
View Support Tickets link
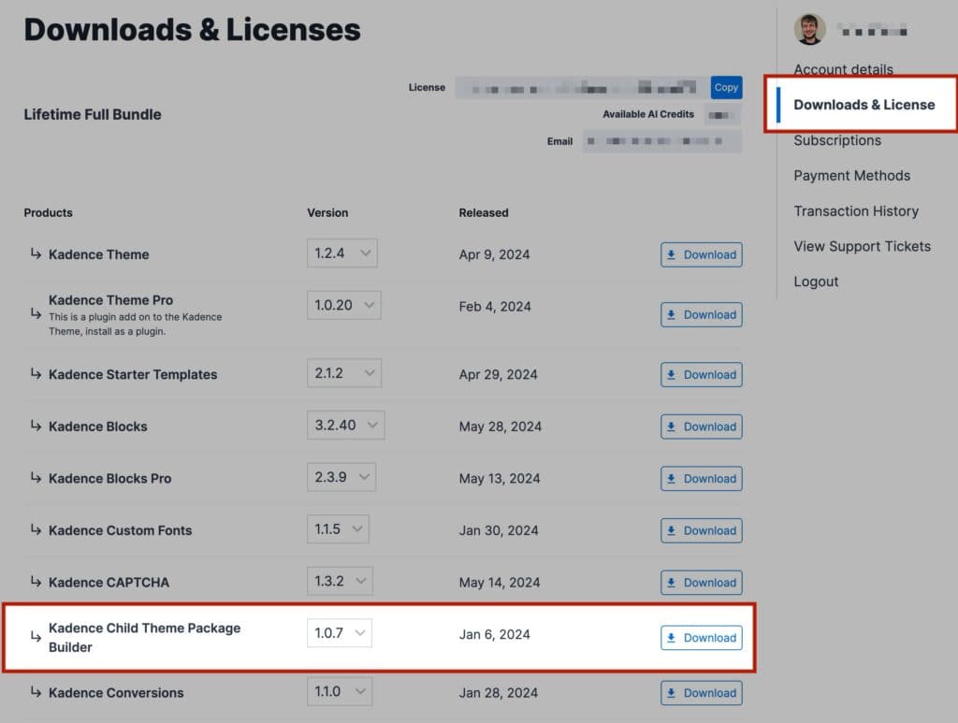[x=862, y=247]
